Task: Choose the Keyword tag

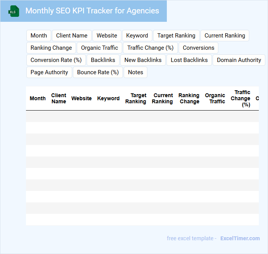Action: 137,36
